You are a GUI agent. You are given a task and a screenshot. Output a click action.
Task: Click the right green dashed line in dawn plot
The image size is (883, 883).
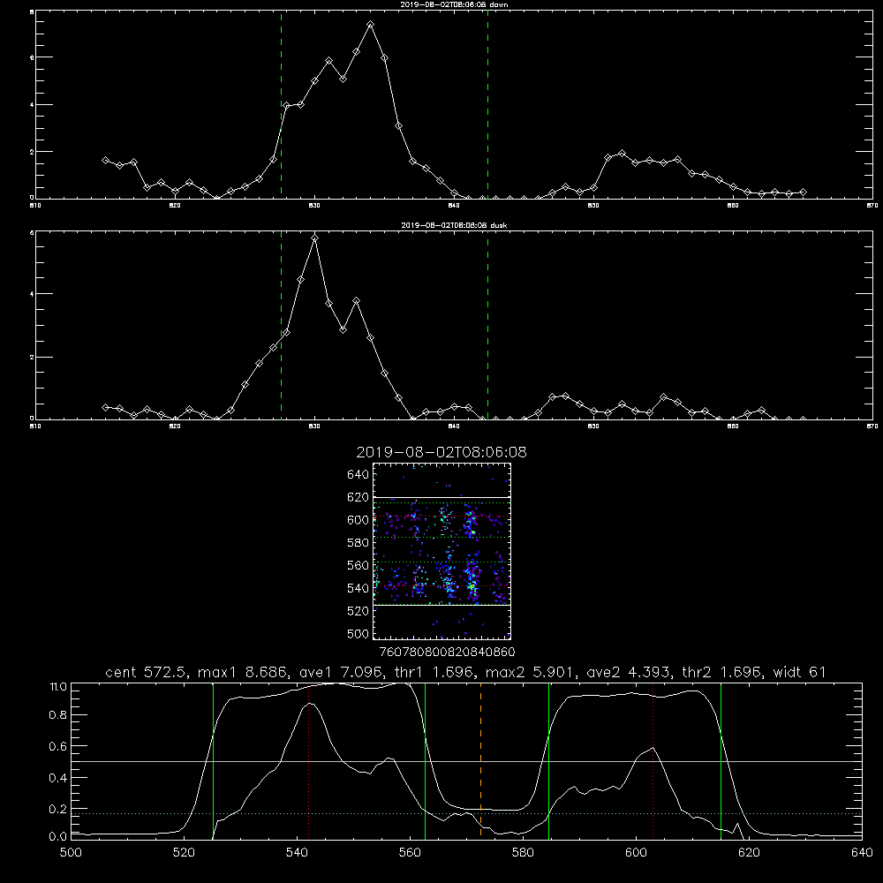pyautogui.click(x=487, y=105)
